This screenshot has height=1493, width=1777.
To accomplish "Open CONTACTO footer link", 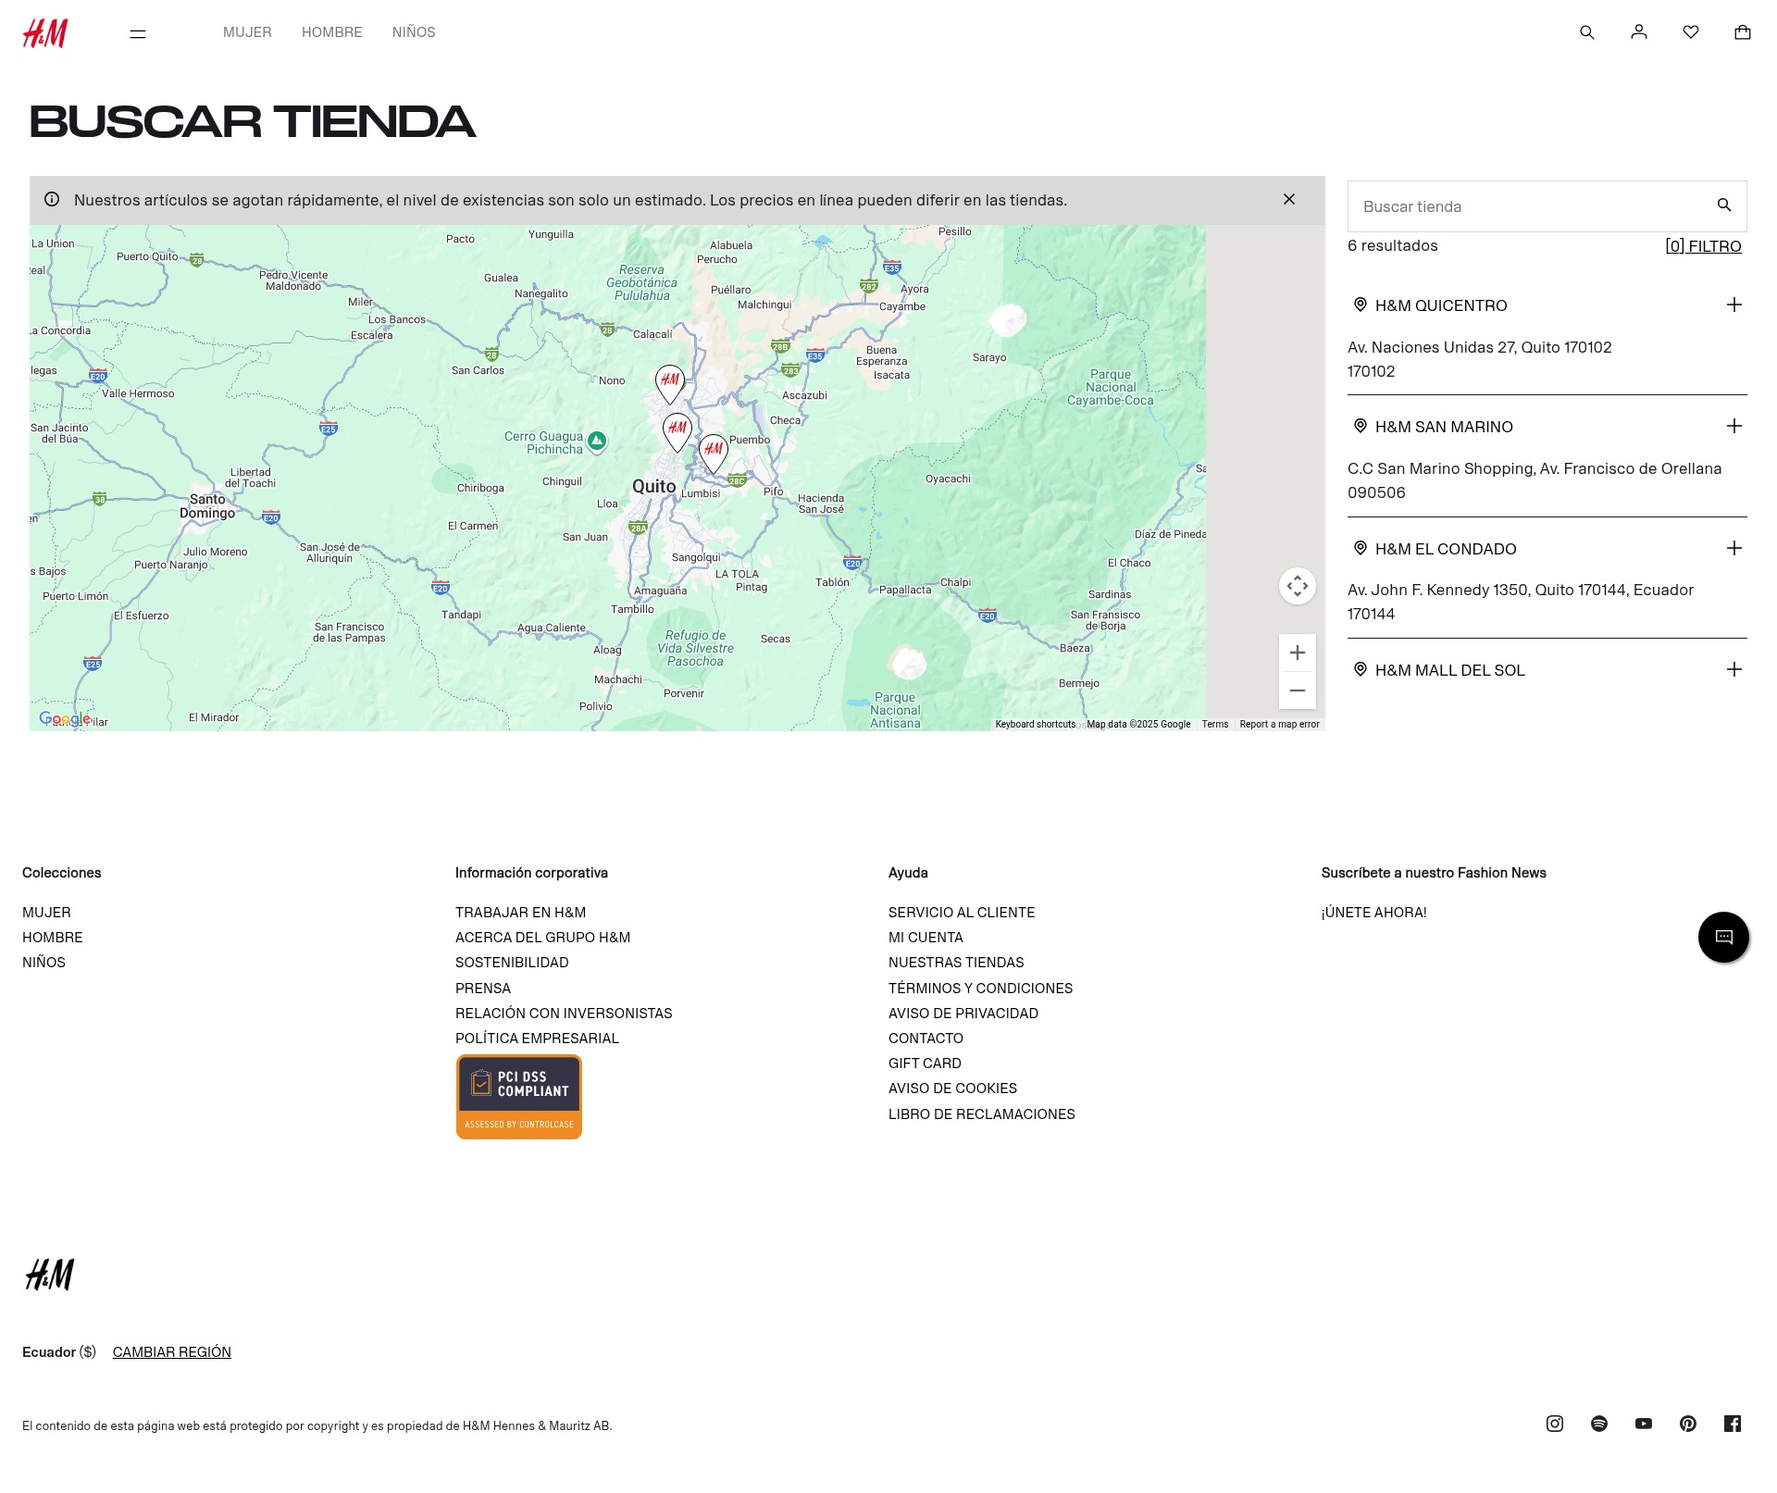I will [926, 1039].
